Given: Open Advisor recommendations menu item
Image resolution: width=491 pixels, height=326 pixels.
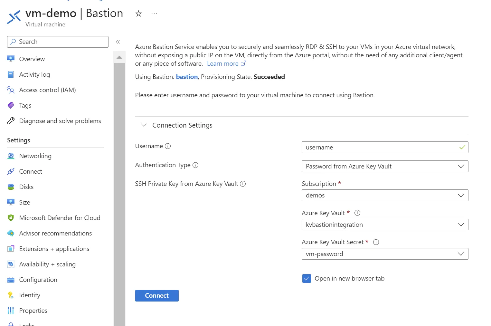Looking at the screenshot, I should [55, 233].
